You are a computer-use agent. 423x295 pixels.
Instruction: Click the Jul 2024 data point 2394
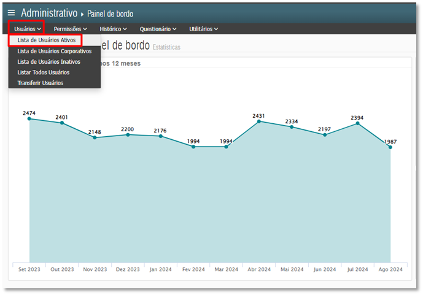point(357,123)
